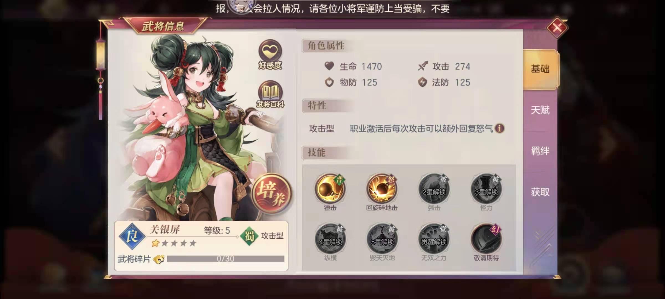The width and height of the screenshot is (665, 299).
Task: Click the info icon beside 回复怒气
Action: pos(500,128)
